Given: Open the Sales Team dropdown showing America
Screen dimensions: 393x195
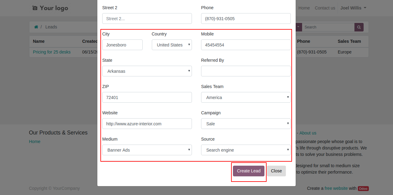Looking at the screenshot, I should (x=246, y=97).
